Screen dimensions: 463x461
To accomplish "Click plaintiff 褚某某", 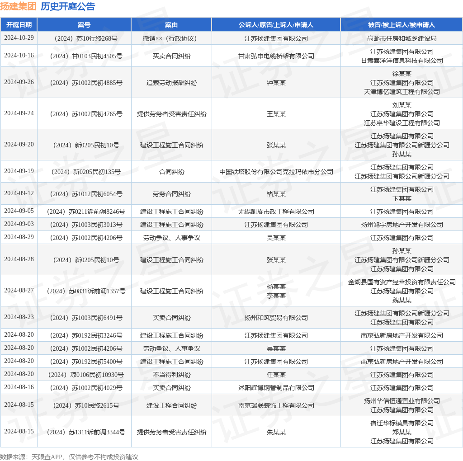I will coord(276,194).
